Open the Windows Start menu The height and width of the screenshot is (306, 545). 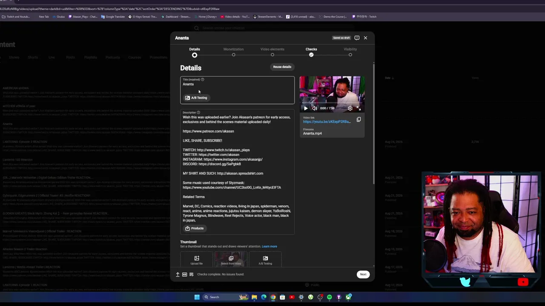point(197,297)
